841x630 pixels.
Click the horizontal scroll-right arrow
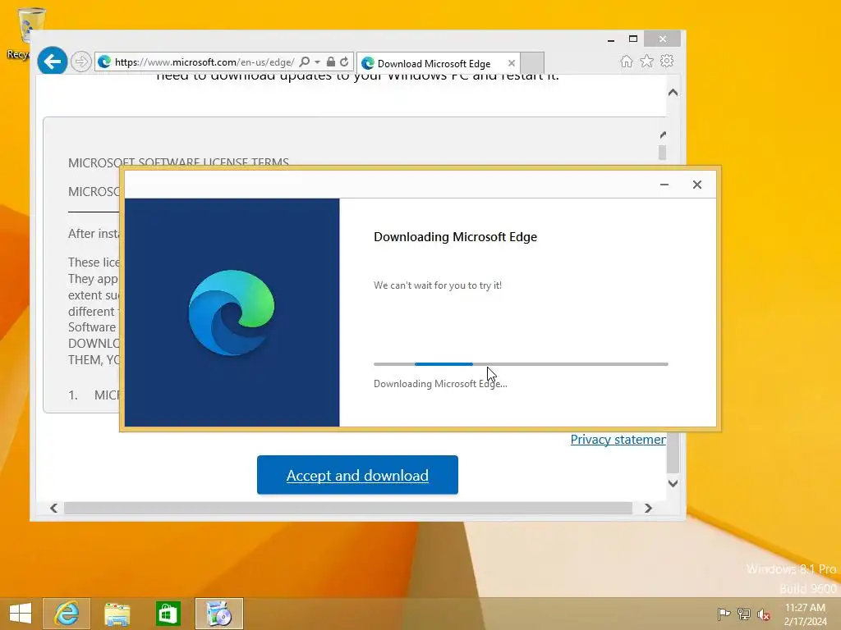pyautogui.click(x=648, y=508)
